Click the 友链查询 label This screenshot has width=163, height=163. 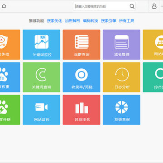pos(122,120)
